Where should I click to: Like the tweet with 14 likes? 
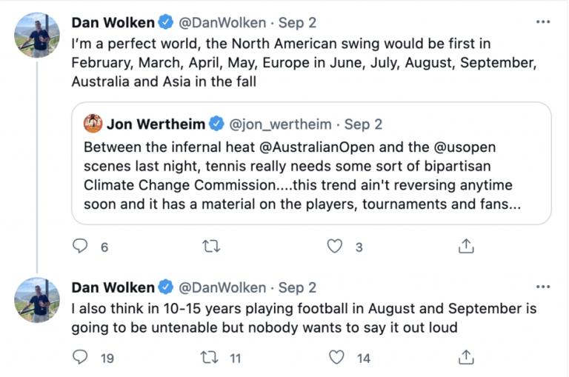(338, 358)
